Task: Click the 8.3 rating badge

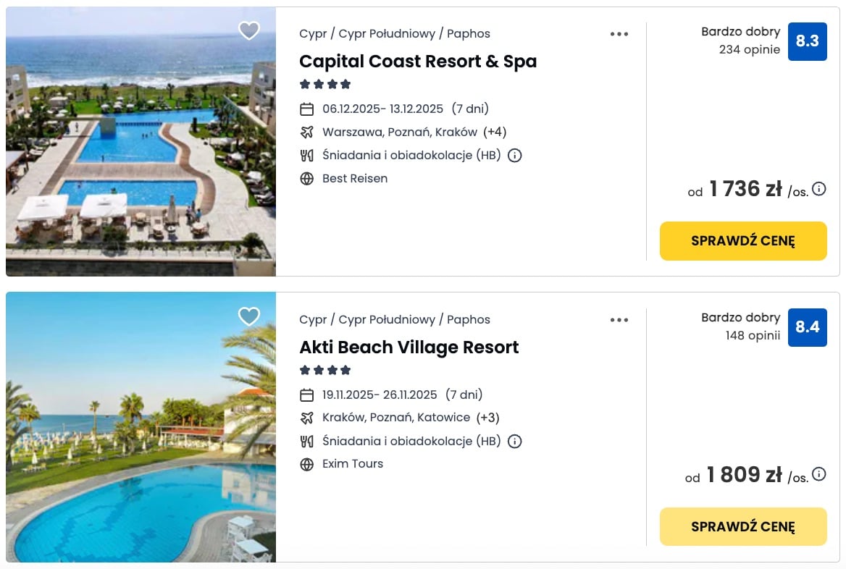Action: [x=807, y=41]
